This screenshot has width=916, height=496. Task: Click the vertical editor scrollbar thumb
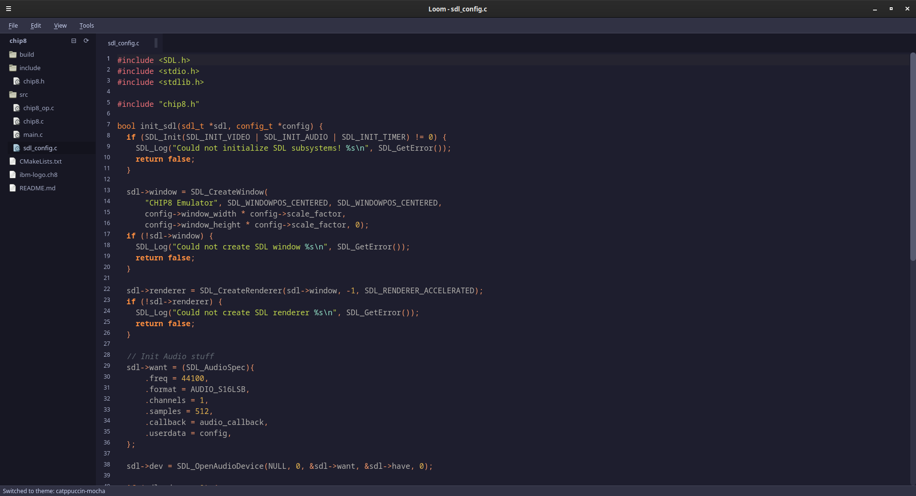[913, 156]
